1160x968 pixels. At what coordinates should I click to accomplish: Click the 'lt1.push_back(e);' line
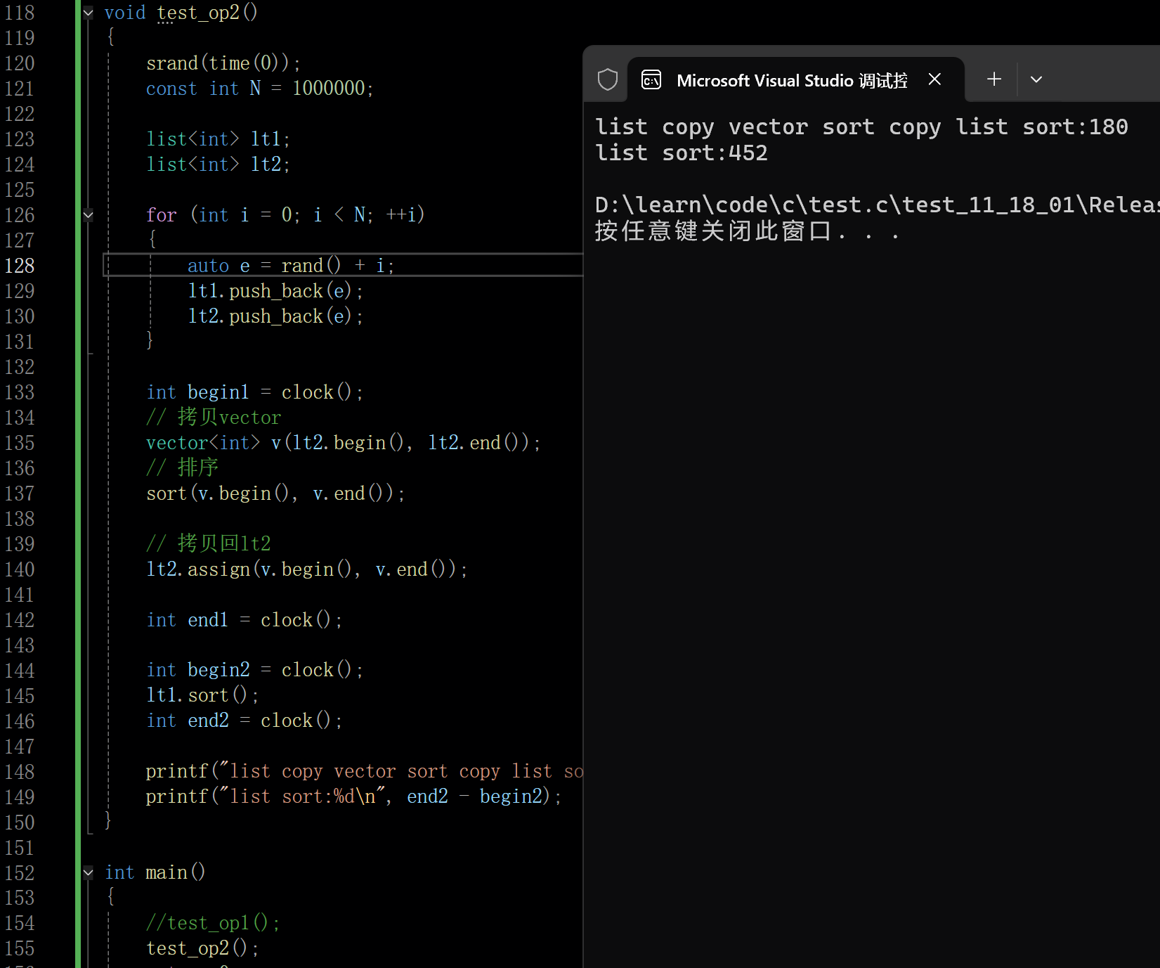point(275,291)
